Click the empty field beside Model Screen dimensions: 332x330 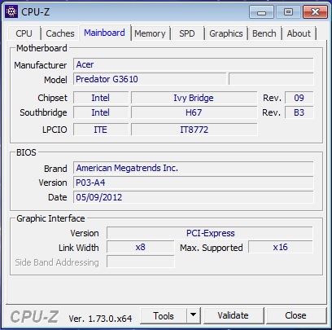tap(271, 79)
